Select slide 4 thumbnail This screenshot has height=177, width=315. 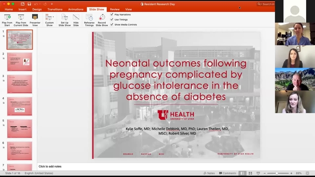tap(20, 106)
